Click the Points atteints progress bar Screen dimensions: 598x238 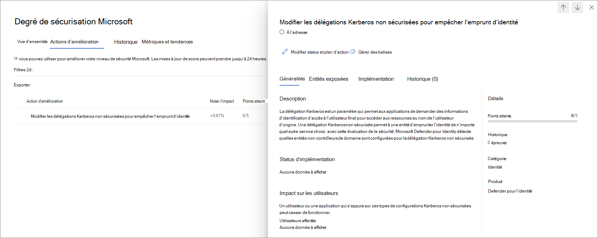pyautogui.click(x=532, y=121)
